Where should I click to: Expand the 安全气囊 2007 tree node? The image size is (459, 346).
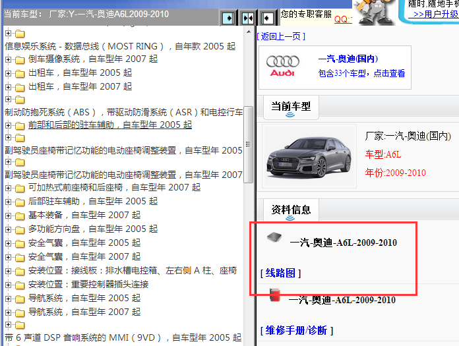[x=8, y=257]
